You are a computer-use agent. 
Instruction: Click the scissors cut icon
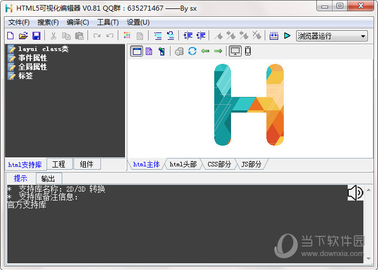[x=53, y=36]
